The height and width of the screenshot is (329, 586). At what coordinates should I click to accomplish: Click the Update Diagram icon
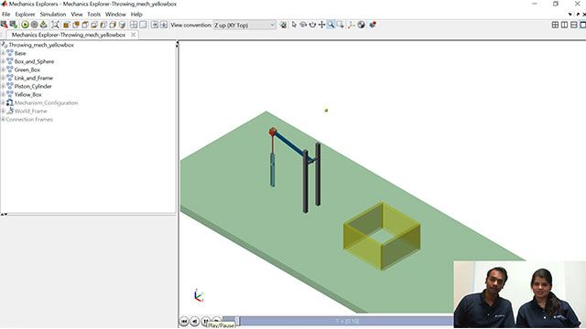tap(44, 25)
